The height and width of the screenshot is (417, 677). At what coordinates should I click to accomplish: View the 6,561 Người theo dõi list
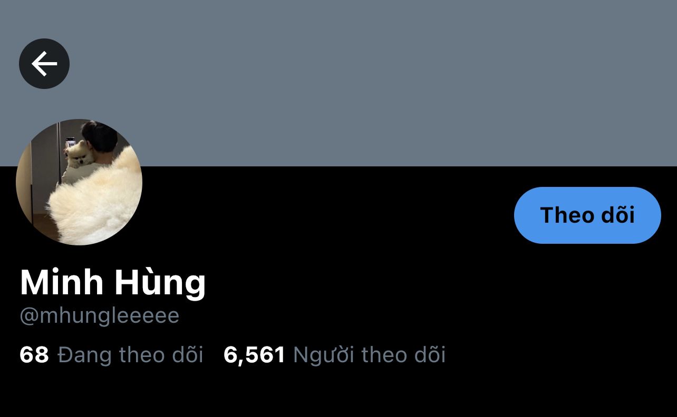point(335,355)
